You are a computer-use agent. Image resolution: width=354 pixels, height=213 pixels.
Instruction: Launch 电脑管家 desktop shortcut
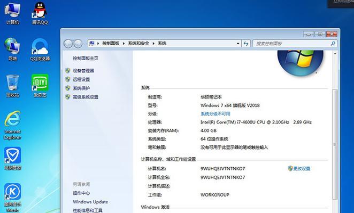[12, 159]
